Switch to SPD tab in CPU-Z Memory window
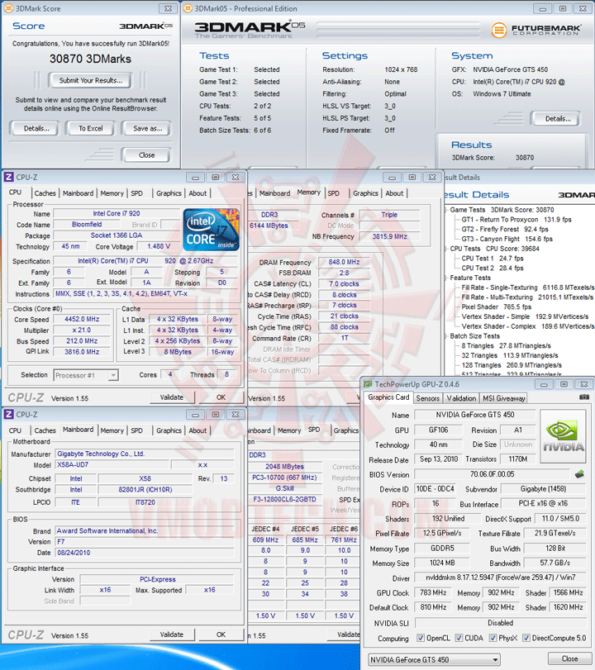595x670 pixels. 333,193
